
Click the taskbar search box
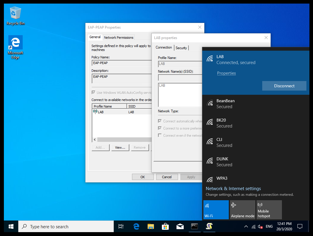(66, 226)
